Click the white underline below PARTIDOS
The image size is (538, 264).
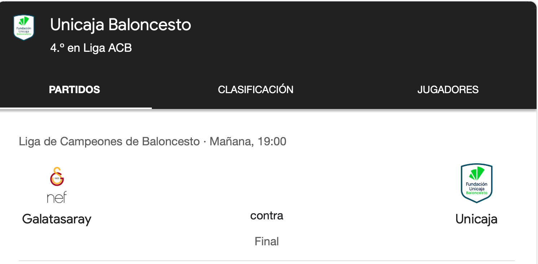tap(76, 108)
